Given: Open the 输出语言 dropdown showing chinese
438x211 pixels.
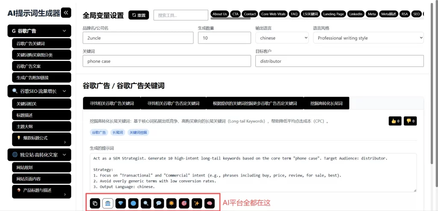Looking at the screenshot, I should click(x=281, y=38).
